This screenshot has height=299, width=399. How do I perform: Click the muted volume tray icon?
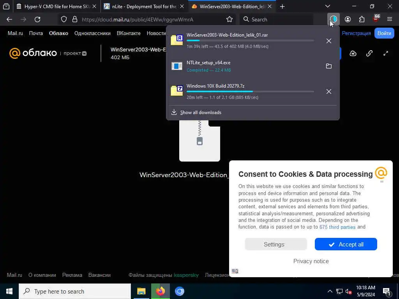pyautogui.click(x=349, y=291)
